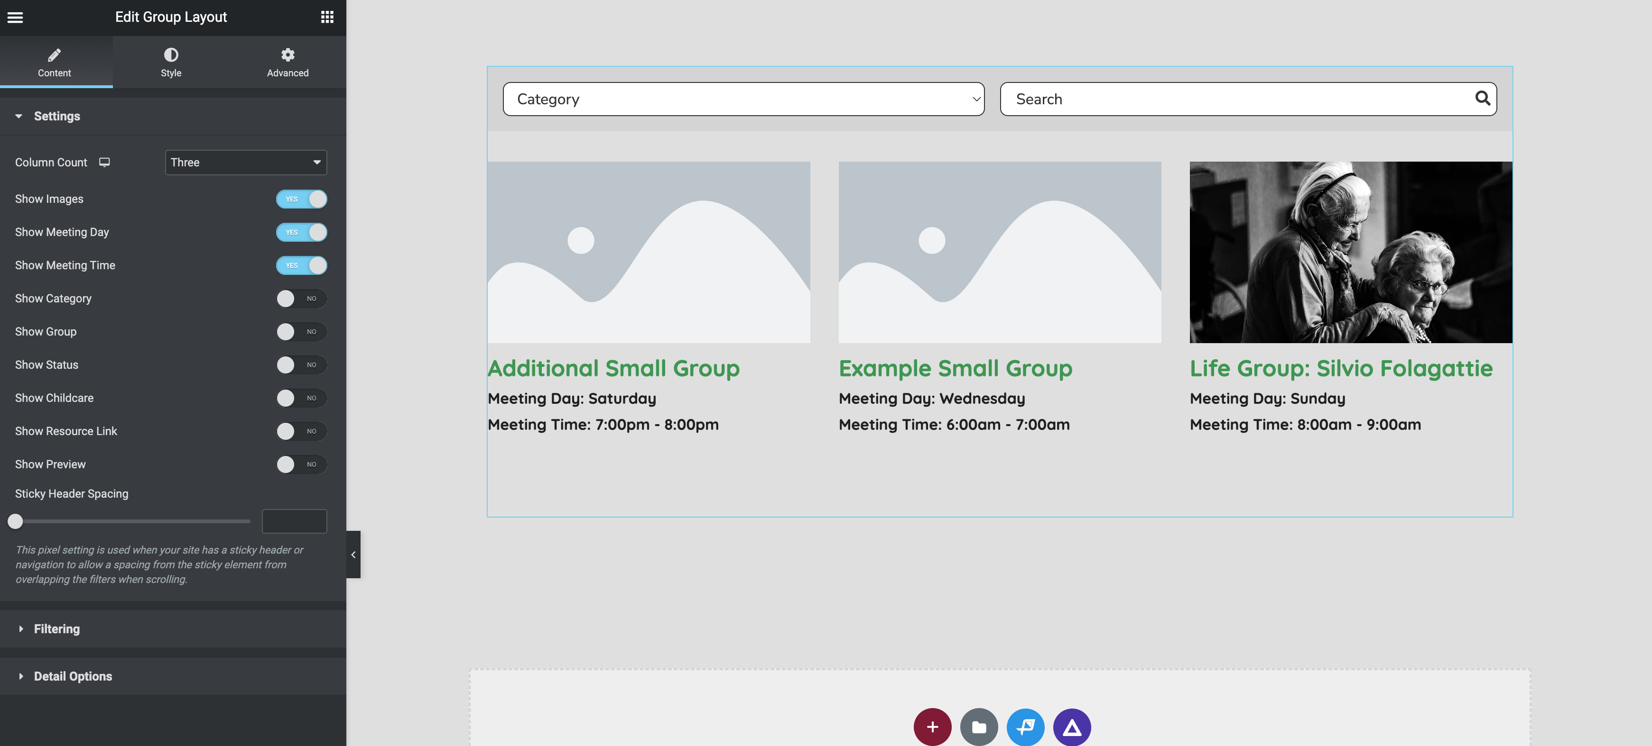Click the blue circular add-section button

[1025, 727]
